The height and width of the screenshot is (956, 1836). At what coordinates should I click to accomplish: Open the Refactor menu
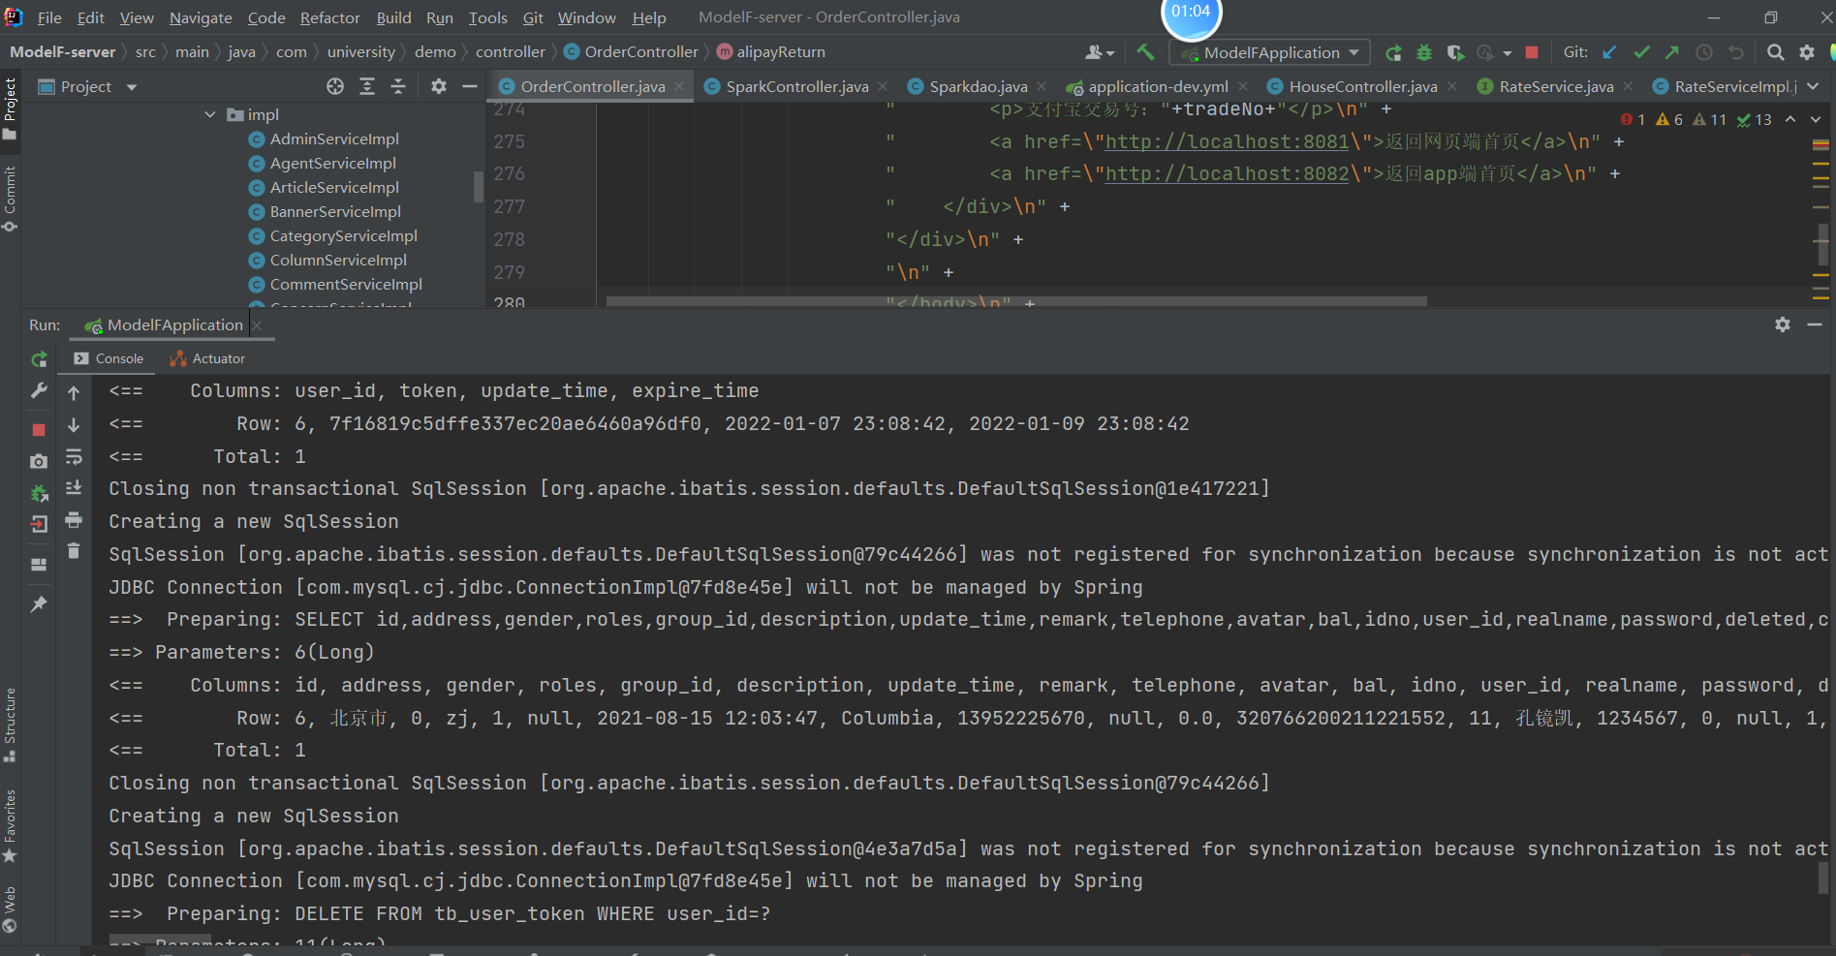pos(329,17)
